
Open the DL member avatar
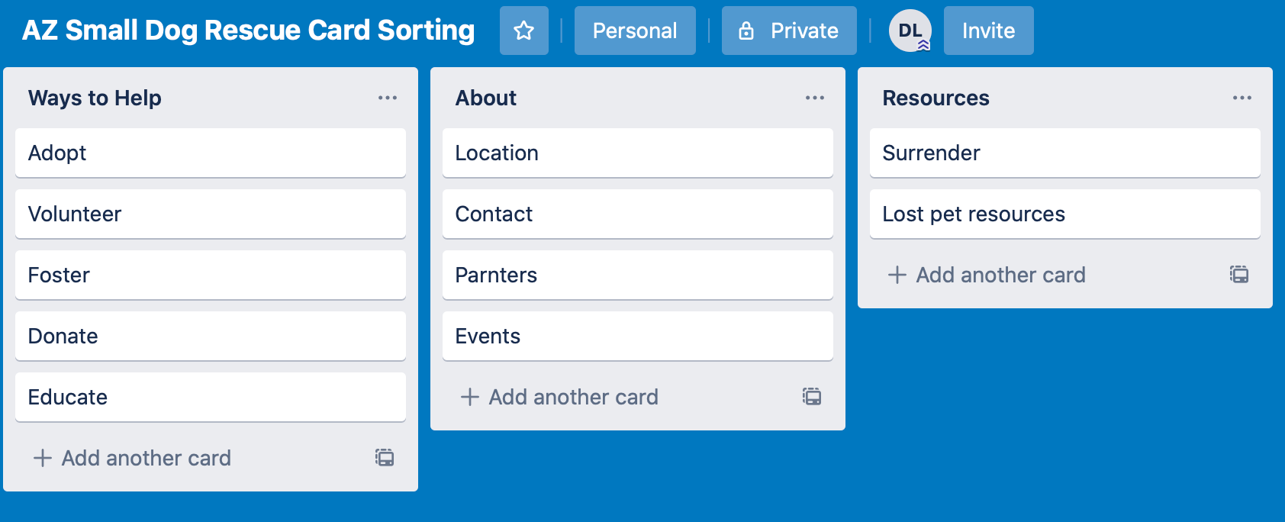[x=910, y=31]
